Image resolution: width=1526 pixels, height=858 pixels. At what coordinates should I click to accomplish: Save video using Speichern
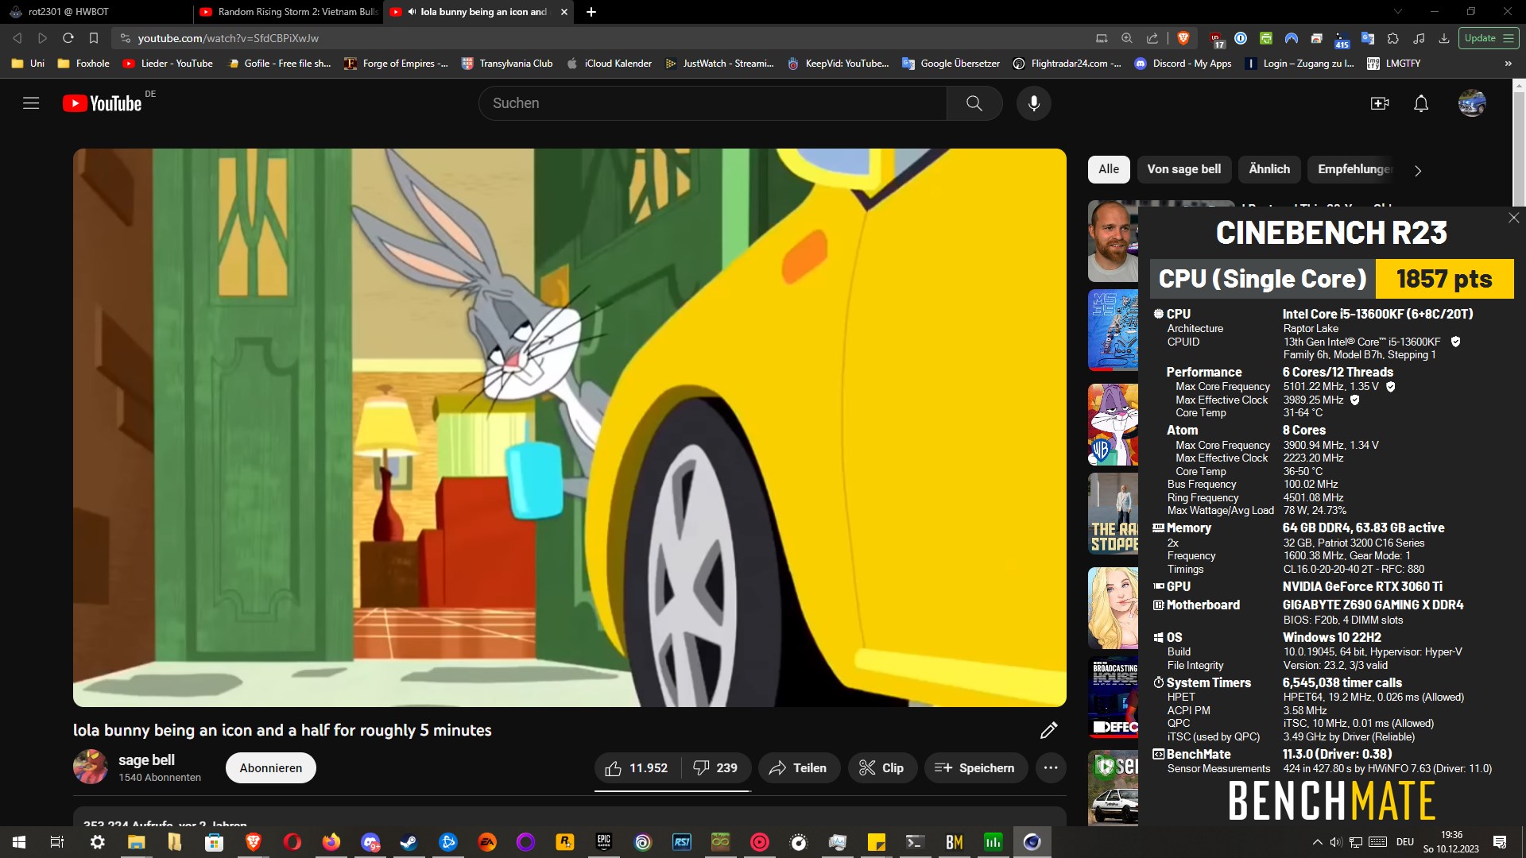coord(974,768)
